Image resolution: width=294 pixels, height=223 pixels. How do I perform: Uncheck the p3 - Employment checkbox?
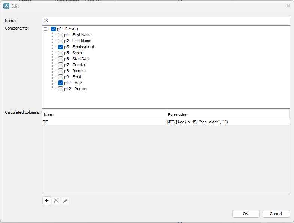click(60, 47)
